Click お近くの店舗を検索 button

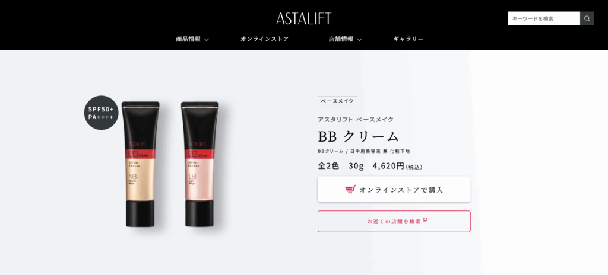point(394,222)
